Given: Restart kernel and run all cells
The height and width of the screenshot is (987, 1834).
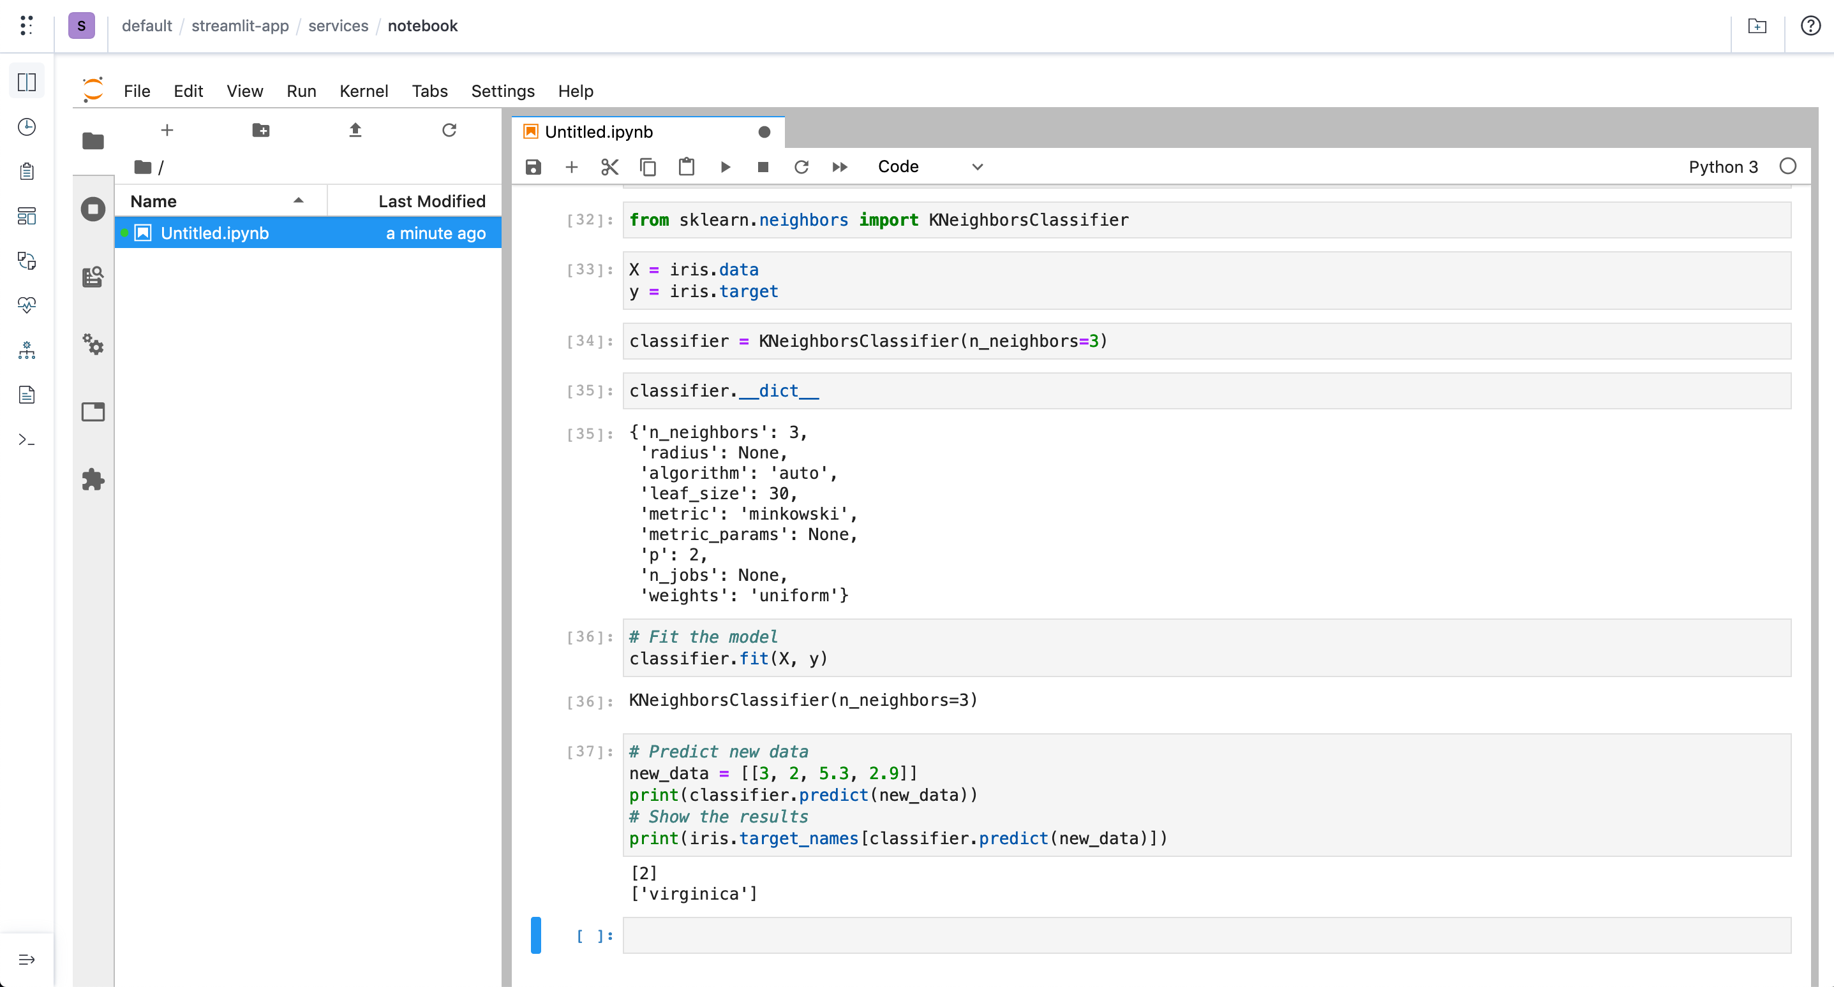Looking at the screenshot, I should pyautogui.click(x=839, y=166).
